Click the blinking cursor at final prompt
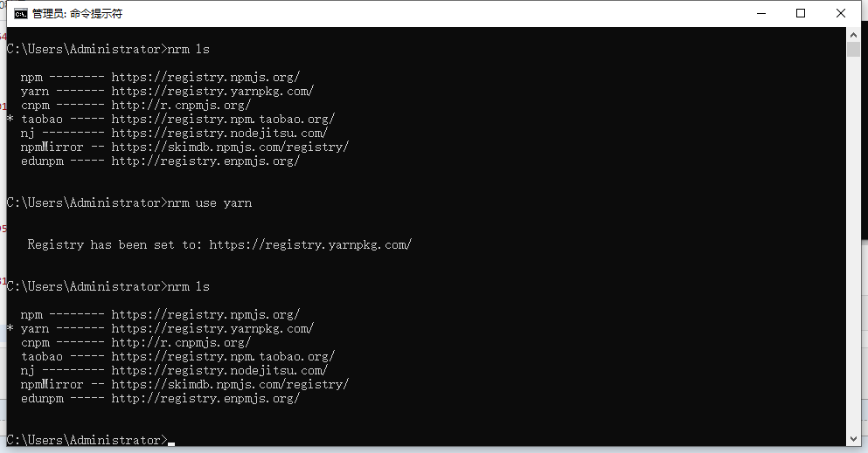The height and width of the screenshot is (453, 868). point(171,443)
